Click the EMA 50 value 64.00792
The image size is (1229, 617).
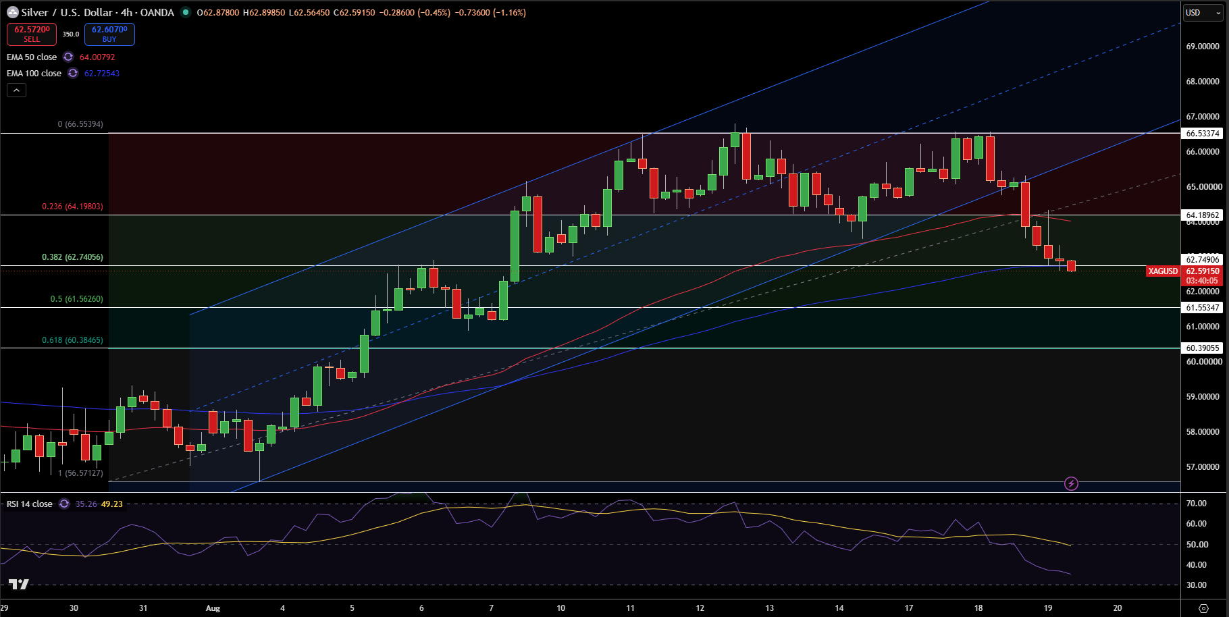click(97, 57)
